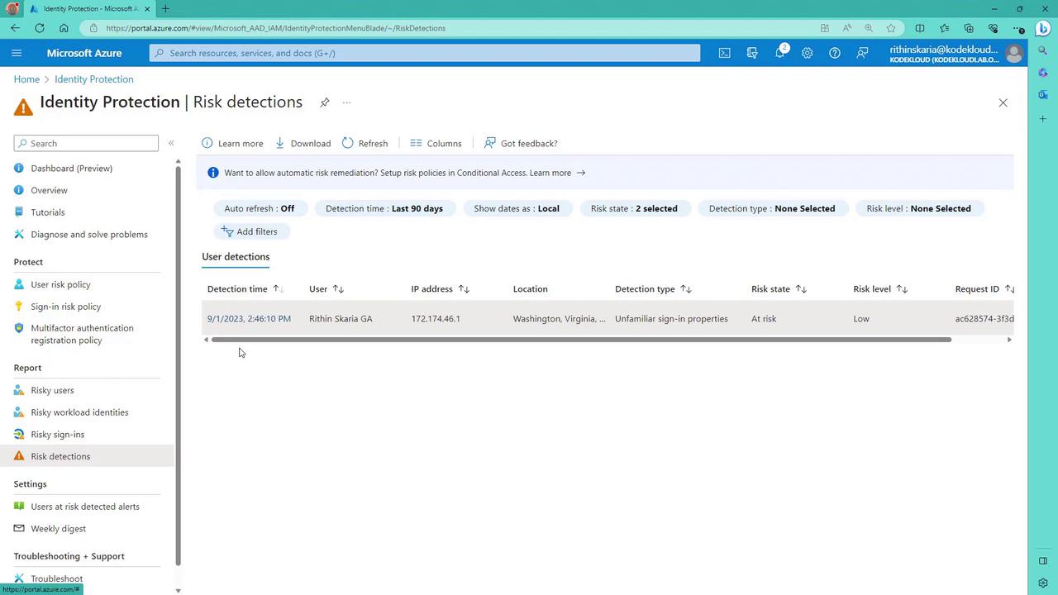Viewport: 1058px width, 595px height.
Task: Open the Directories and subscriptions filter icon
Action: (752, 53)
